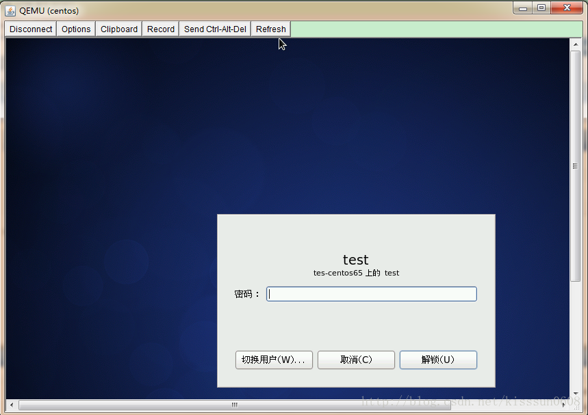Unlock with the 解锁(U) button
The height and width of the screenshot is (415, 588).
438,360
